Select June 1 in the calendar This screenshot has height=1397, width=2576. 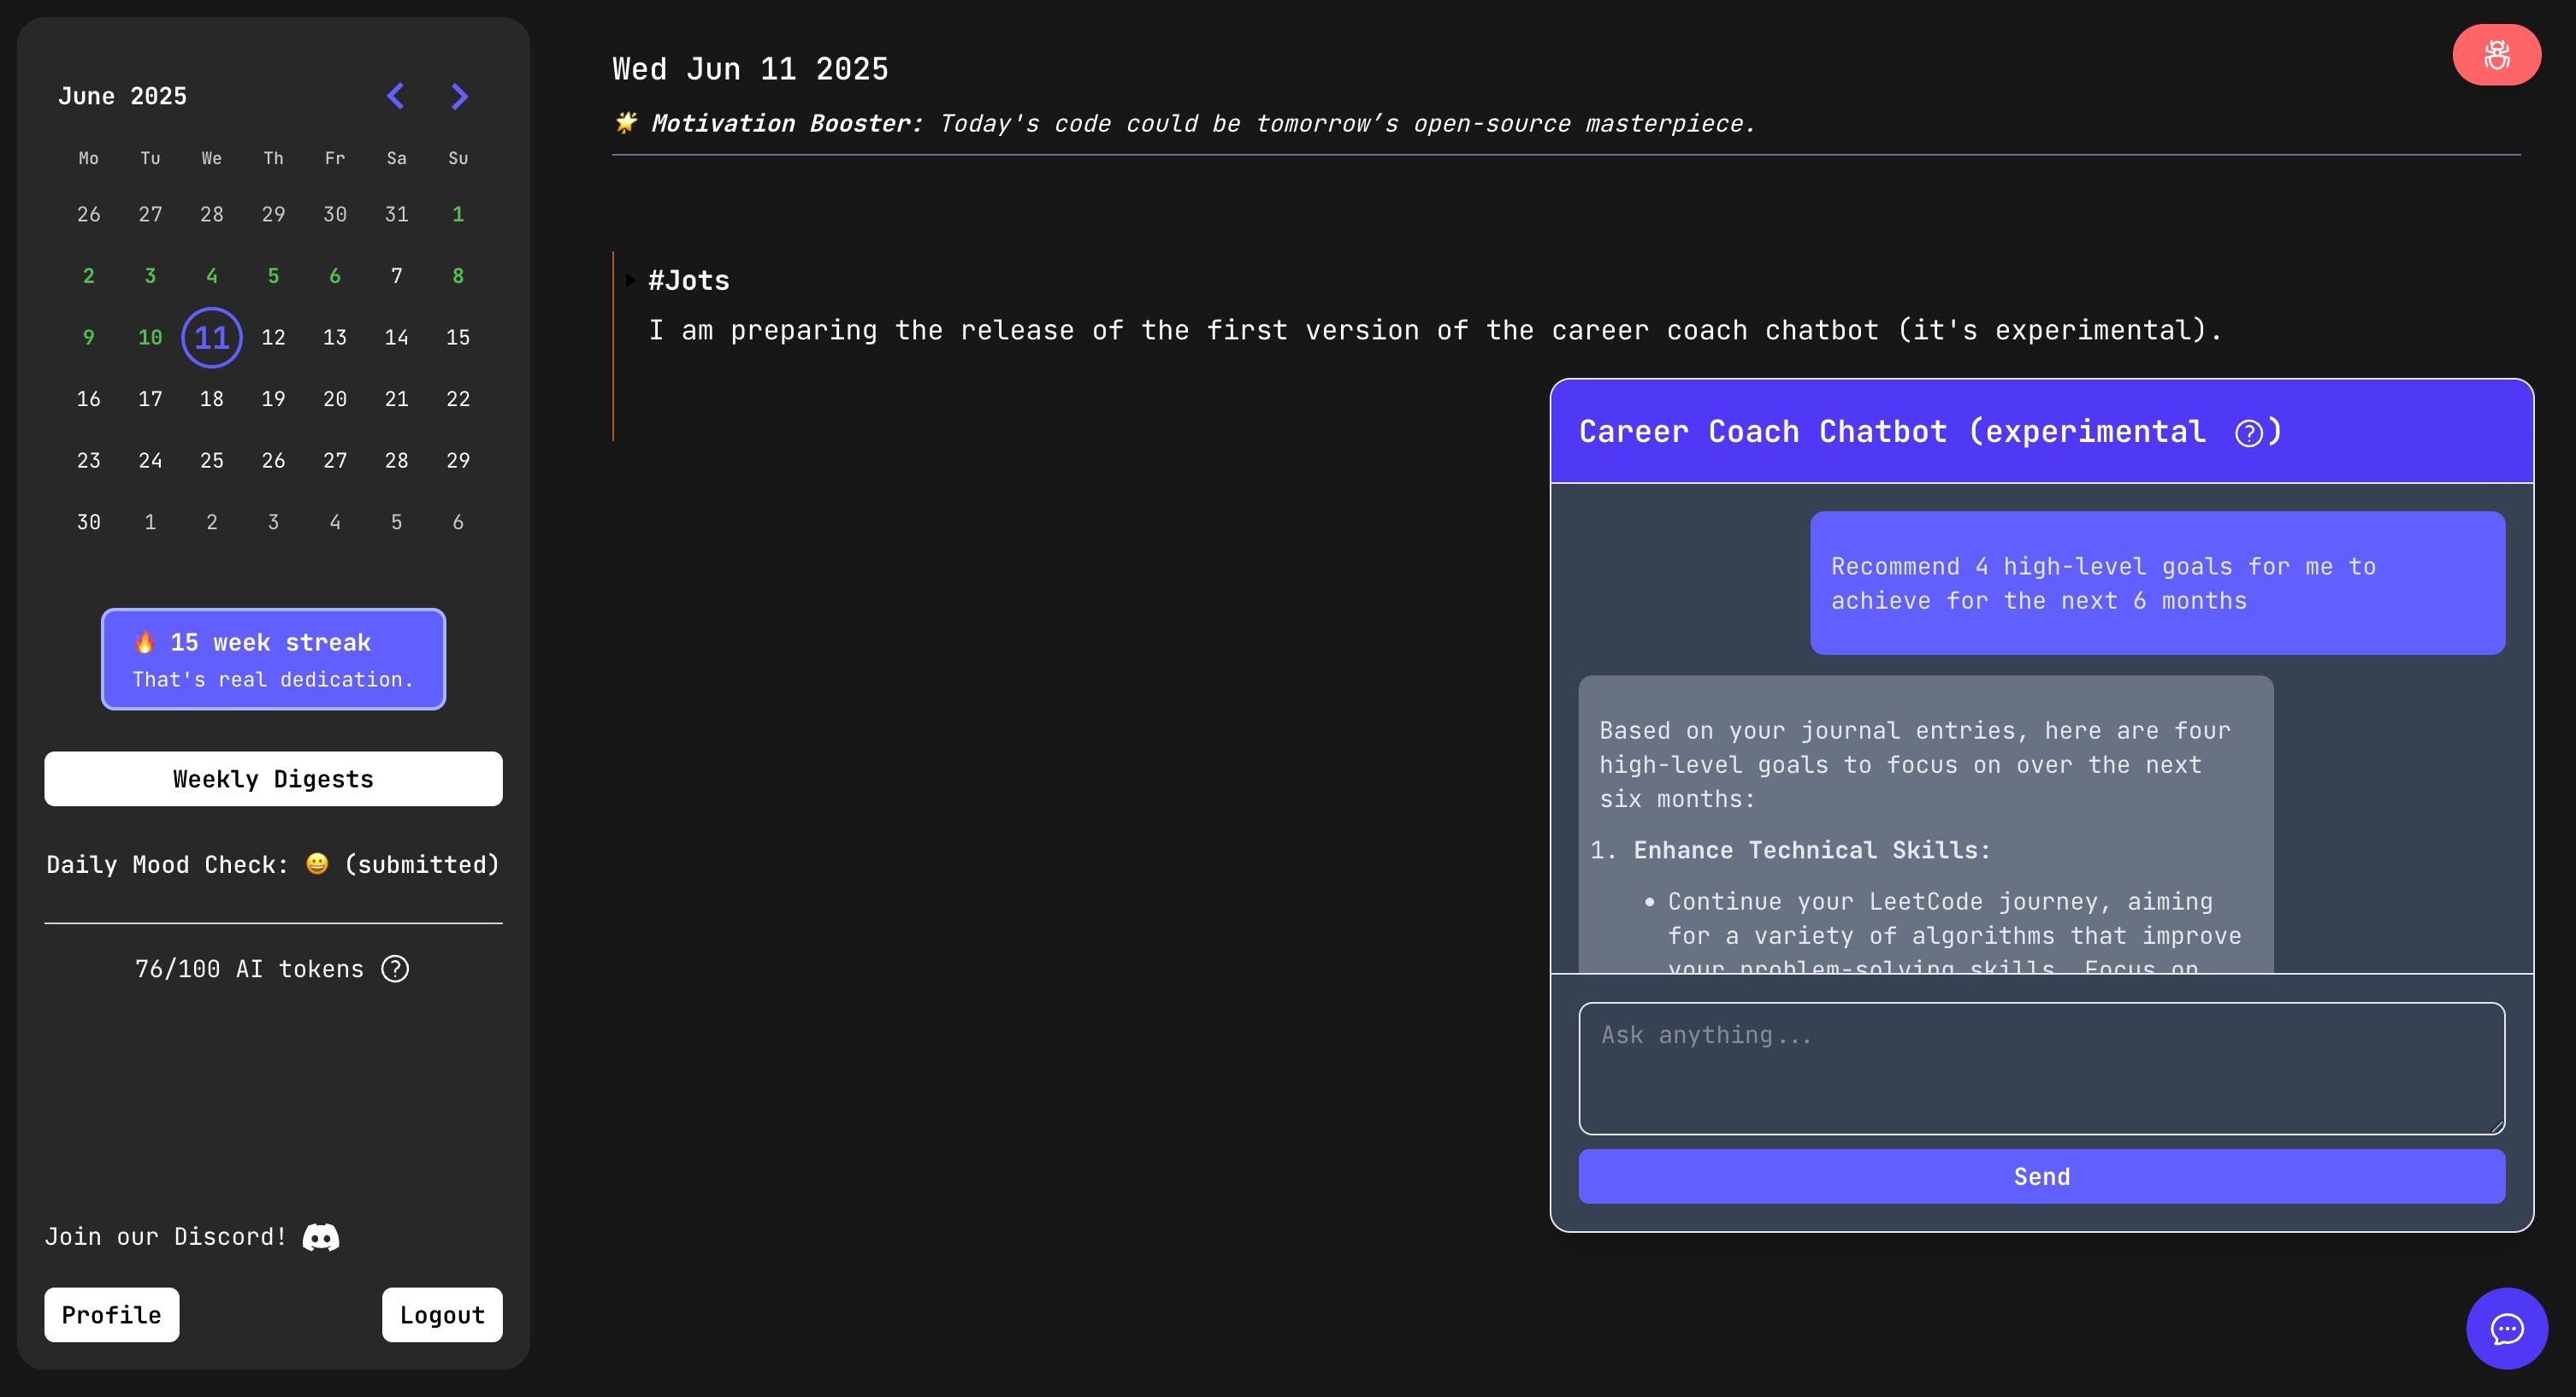pos(458,214)
